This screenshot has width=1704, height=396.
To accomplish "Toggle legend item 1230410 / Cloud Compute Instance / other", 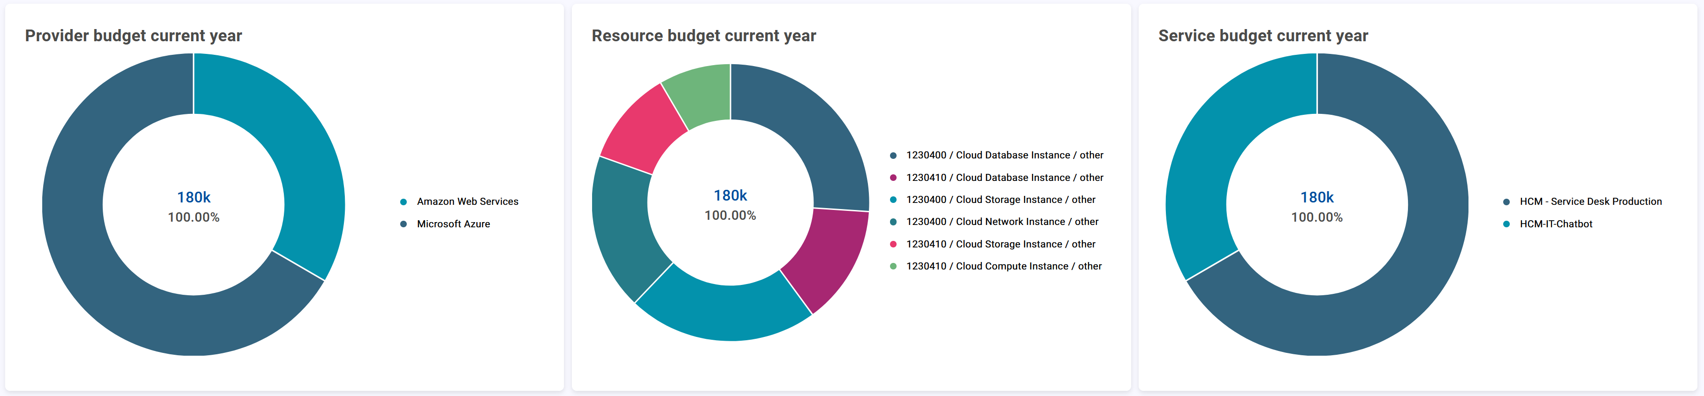I will pos(996,266).
